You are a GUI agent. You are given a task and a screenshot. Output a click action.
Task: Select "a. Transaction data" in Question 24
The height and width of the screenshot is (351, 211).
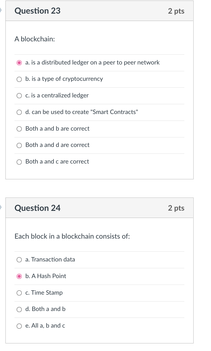point(19,260)
